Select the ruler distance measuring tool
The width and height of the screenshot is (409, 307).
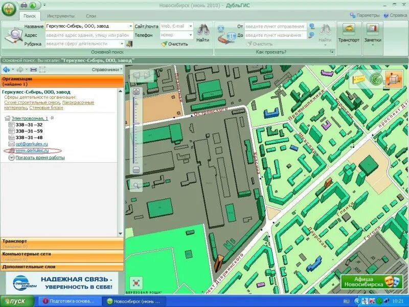coord(359,79)
